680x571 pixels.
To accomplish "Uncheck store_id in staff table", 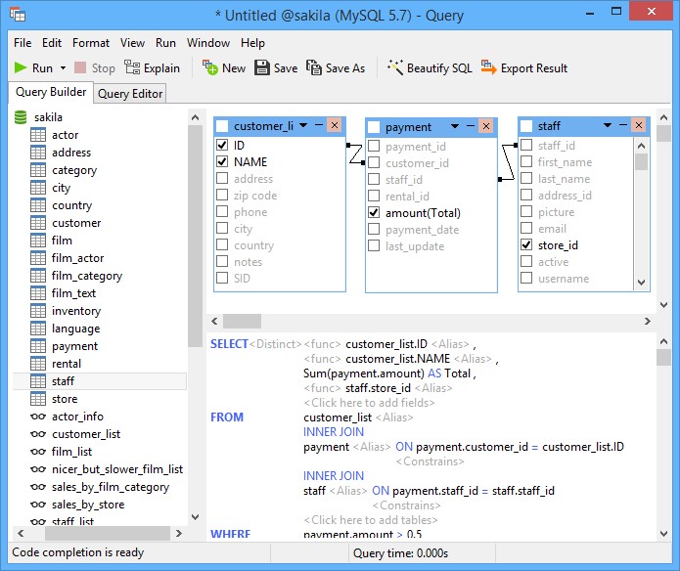I will pos(526,245).
